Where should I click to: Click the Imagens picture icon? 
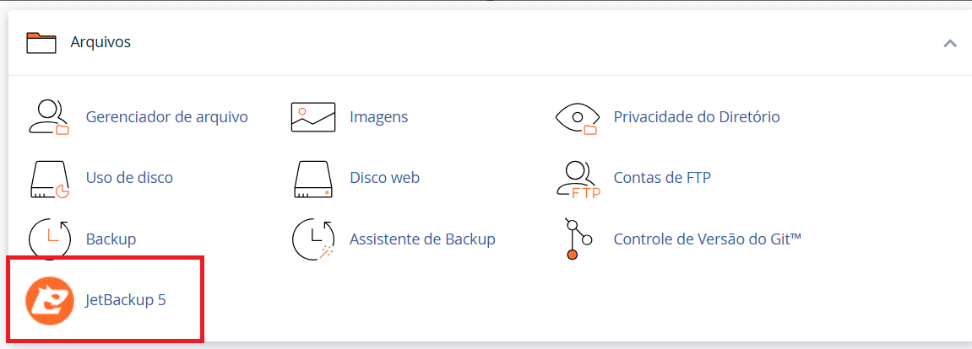click(x=313, y=117)
